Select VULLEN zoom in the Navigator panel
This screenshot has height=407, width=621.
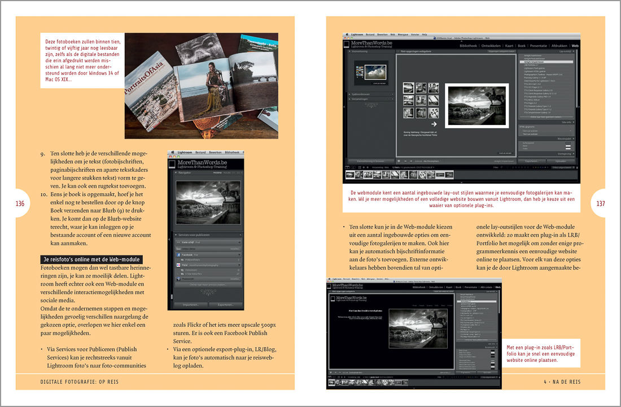[227, 172]
